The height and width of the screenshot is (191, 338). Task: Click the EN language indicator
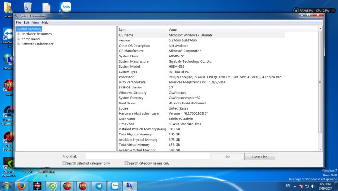pyautogui.click(x=288, y=186)
